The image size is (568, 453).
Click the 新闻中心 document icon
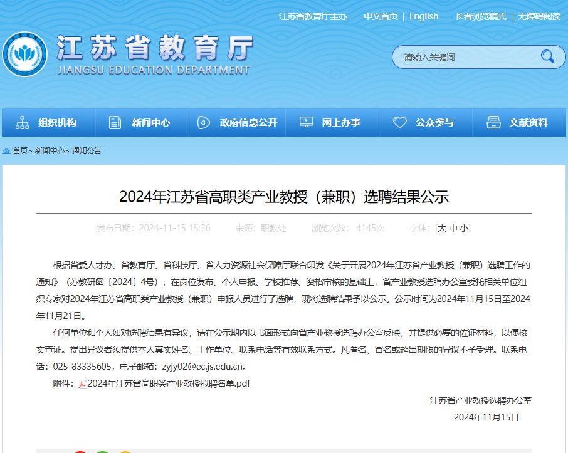pos(115,122)
